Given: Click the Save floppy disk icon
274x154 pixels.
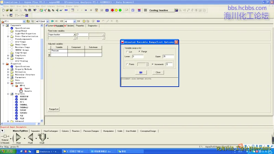Looking at the screenshot, I should tap(11, 10).
